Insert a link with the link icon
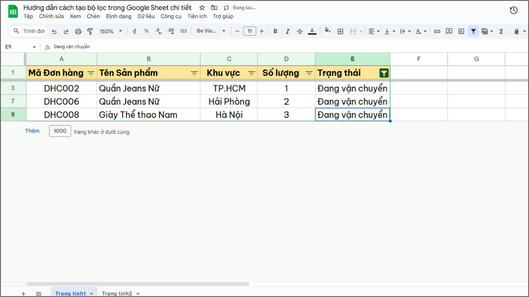Screen dimensions: 529x297 pos(437,31)
